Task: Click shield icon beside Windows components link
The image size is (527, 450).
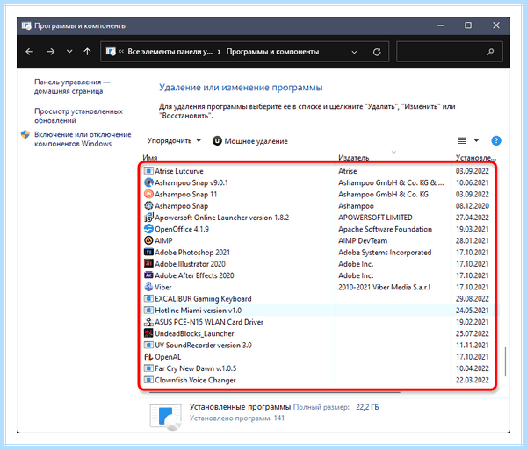Action: (25, 134)
